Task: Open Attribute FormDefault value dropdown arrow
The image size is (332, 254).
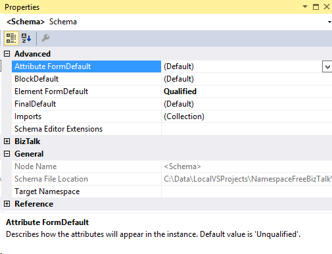Action: (x=327, y=66)
